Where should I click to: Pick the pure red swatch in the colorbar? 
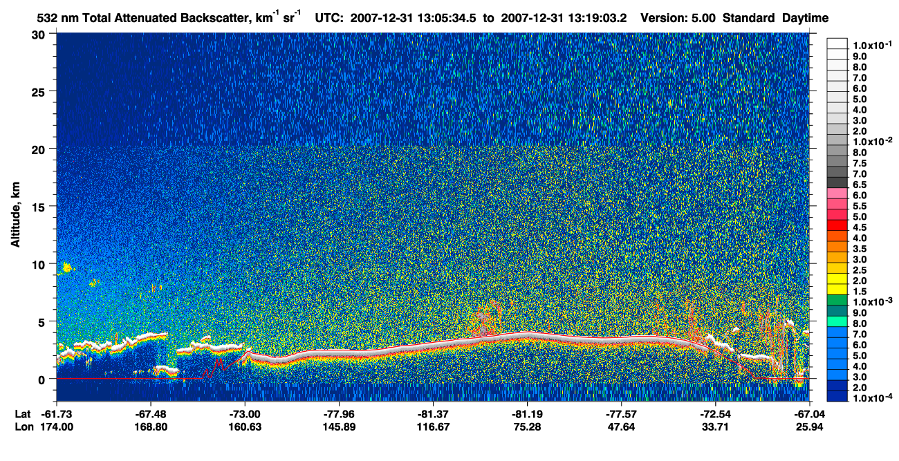[837, 225]
